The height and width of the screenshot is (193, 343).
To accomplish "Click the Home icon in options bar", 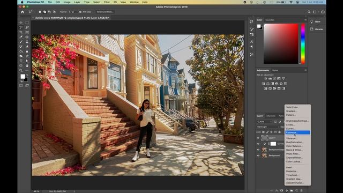I will pyautogui.click(x=23, y=12).
